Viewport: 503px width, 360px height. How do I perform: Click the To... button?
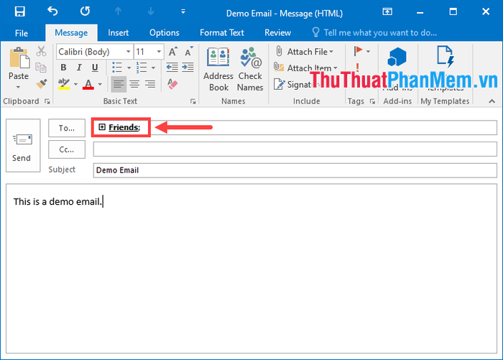pos(67,128)
